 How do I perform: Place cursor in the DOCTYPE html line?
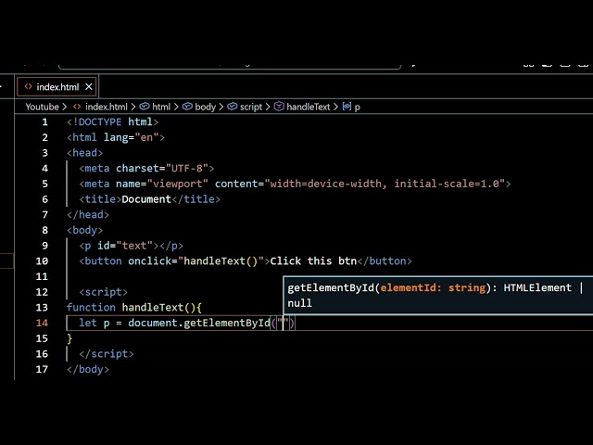(x=113, y=122)
